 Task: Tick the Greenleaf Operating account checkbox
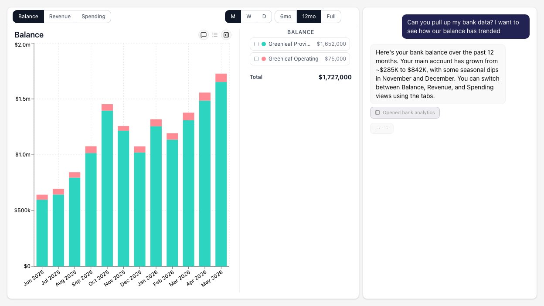[256, 59]
